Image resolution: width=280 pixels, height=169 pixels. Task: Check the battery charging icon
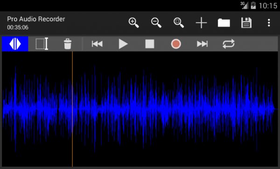pyautogui.click(x=253, y=5)
